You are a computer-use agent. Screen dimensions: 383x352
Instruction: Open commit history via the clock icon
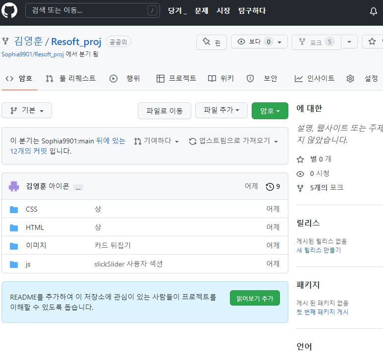[x=273, y=187]
